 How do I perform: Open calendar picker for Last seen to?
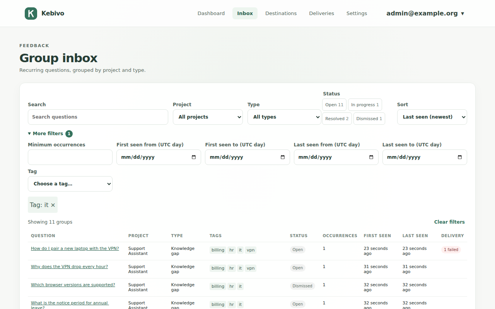coord(460,157)
